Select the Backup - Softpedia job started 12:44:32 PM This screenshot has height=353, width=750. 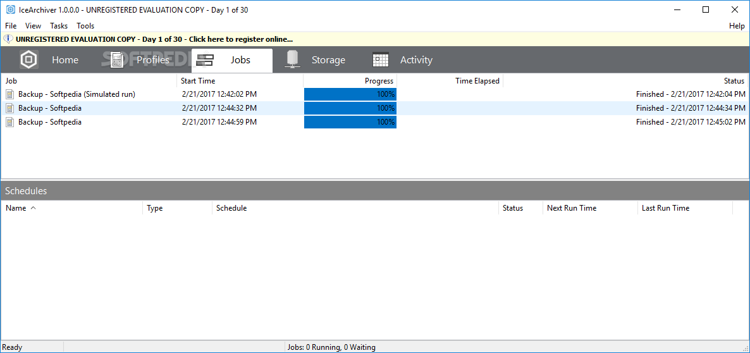375,108
